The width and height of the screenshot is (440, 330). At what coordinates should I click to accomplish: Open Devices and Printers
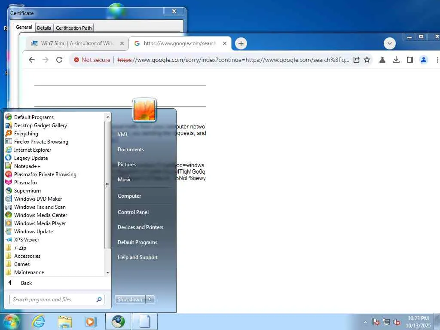[x=141, y=227]
